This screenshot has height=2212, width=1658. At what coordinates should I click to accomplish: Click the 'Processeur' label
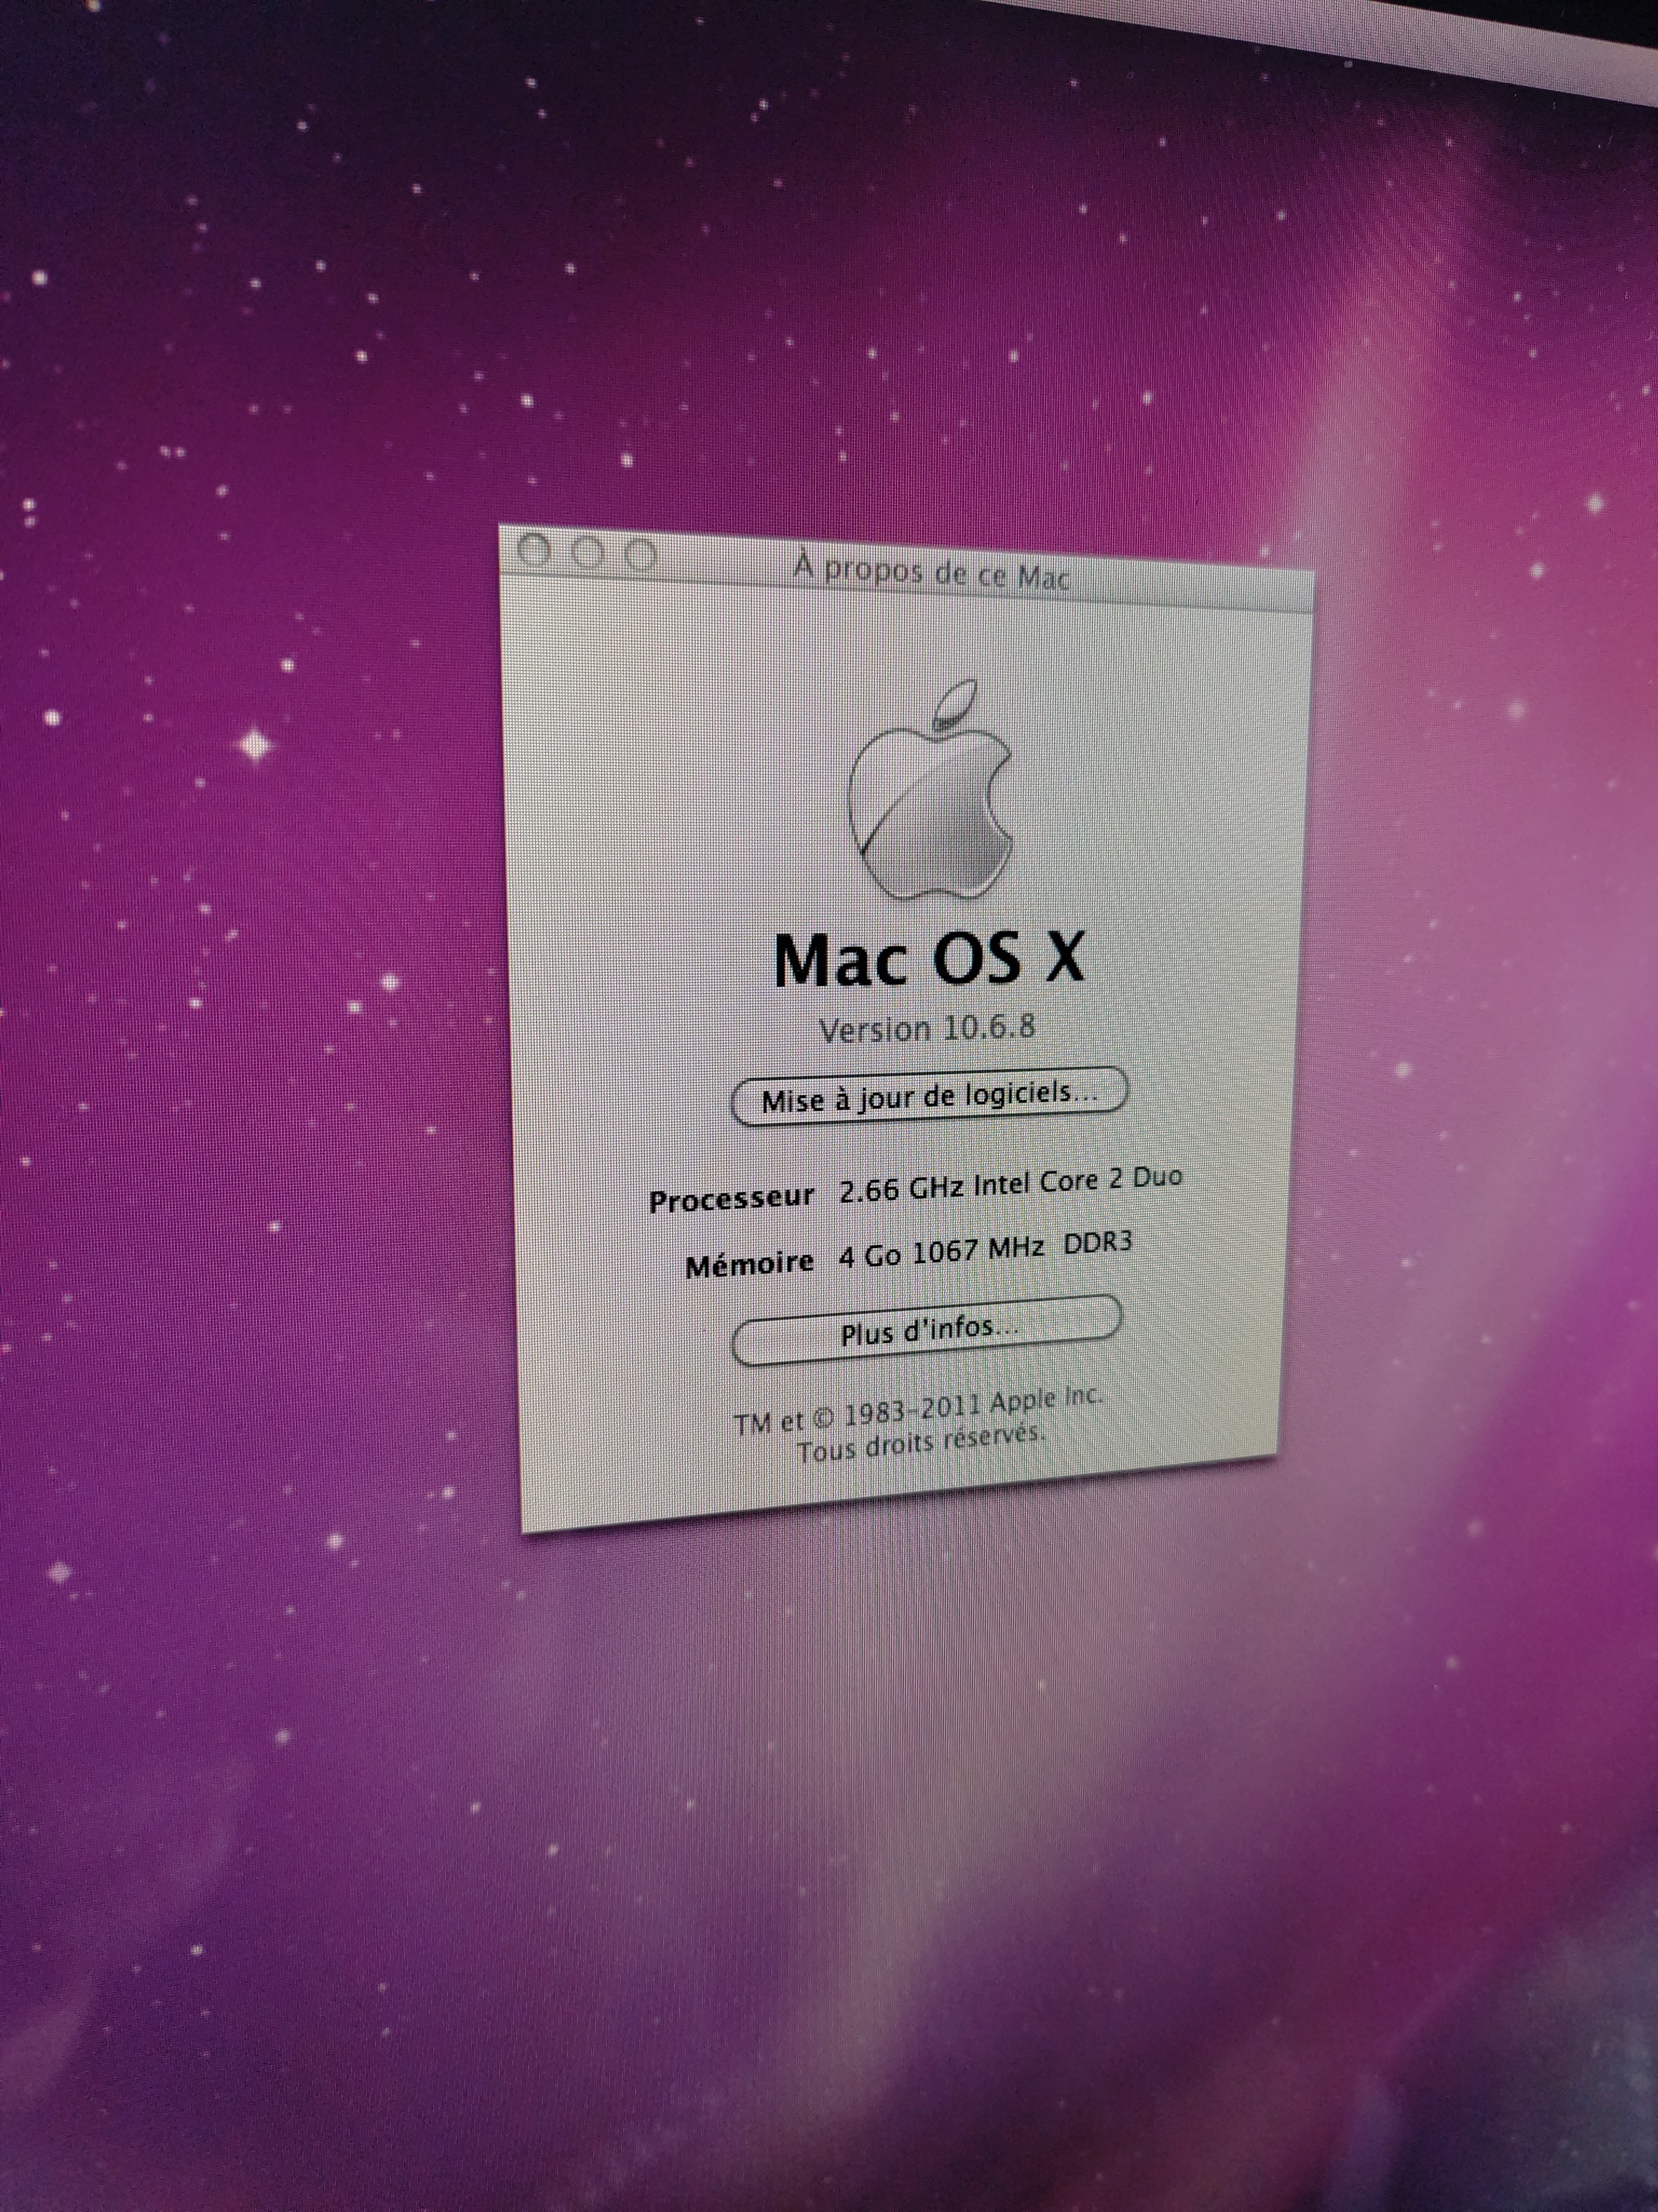tap(731, 1199)
